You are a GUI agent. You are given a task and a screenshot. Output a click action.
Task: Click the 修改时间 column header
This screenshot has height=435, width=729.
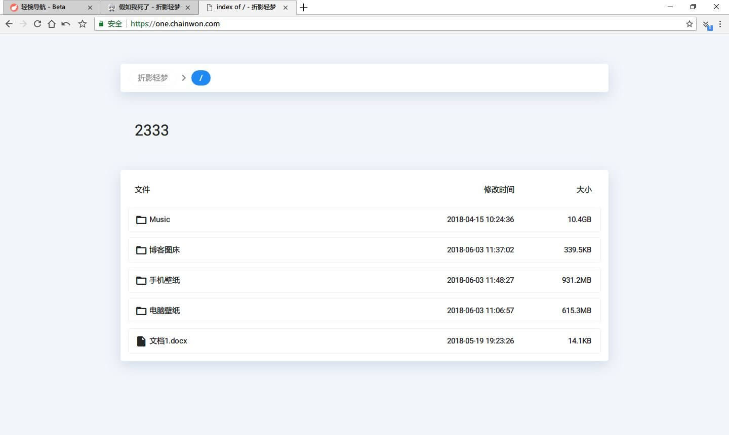pyautogui.click(x=499, y=190)
